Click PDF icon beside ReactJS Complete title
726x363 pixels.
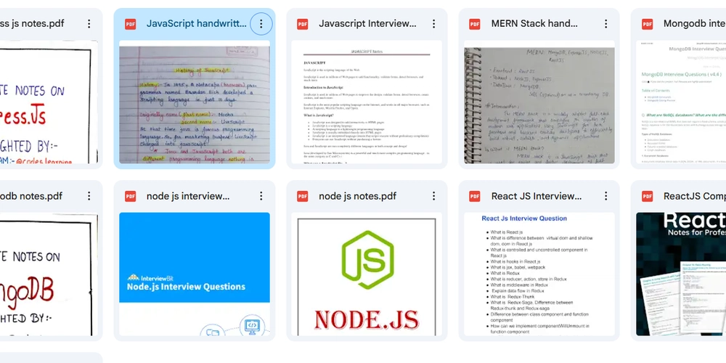pos(647,196)
